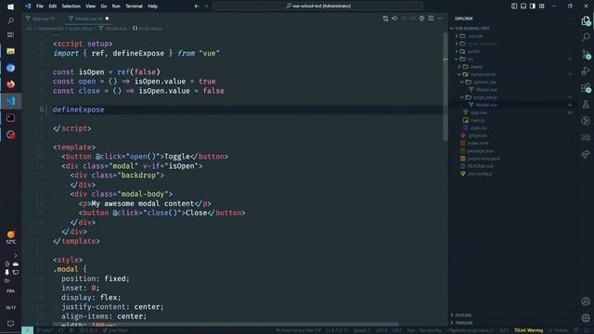This screenshot has width=594, height=334.
Task: Open the first editor action icon left of the ellipsis
Action: tap(386, 19)
